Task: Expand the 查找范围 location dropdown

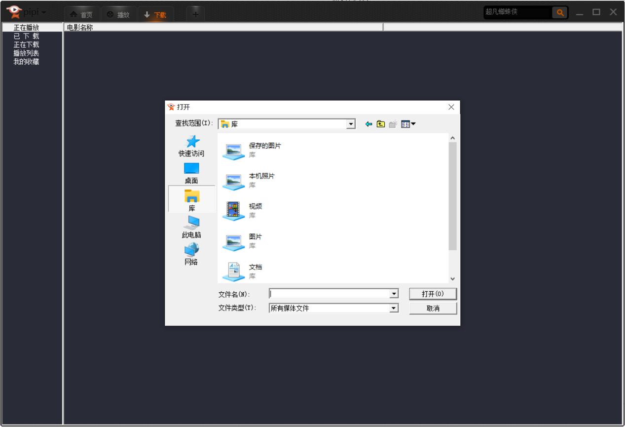Action: (351, 124)
